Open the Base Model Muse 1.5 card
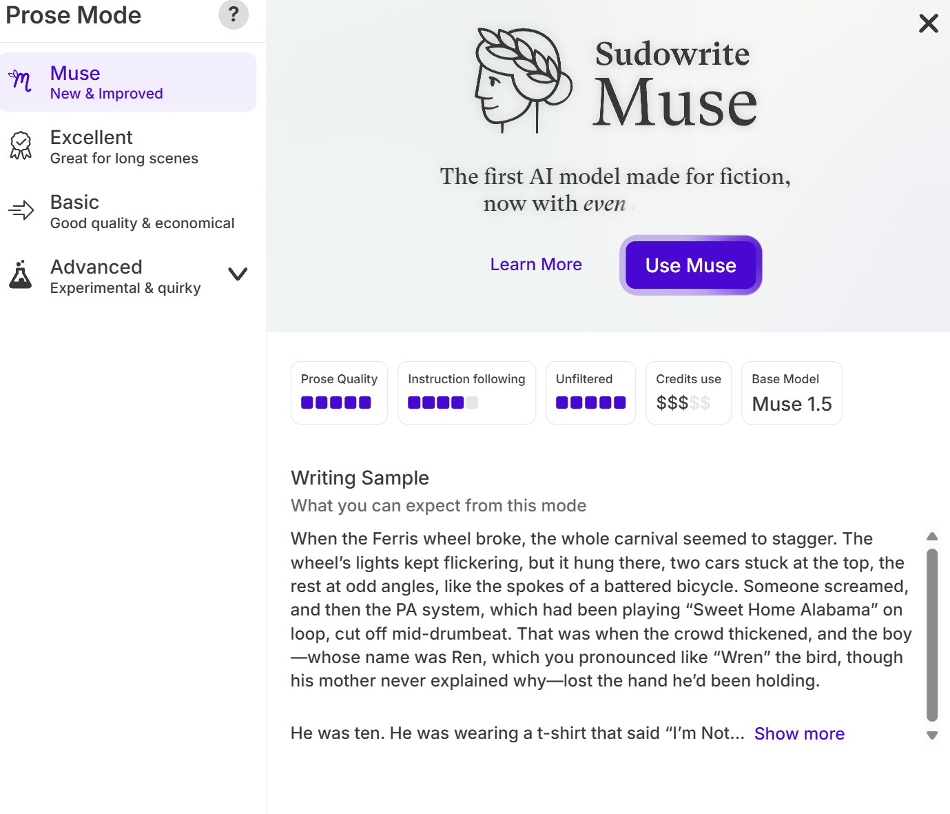The width and height of the screenshot is (950, 814). (791, 392)
